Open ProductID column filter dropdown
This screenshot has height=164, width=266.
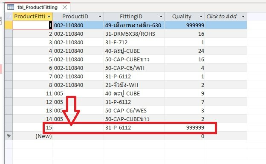100,17
